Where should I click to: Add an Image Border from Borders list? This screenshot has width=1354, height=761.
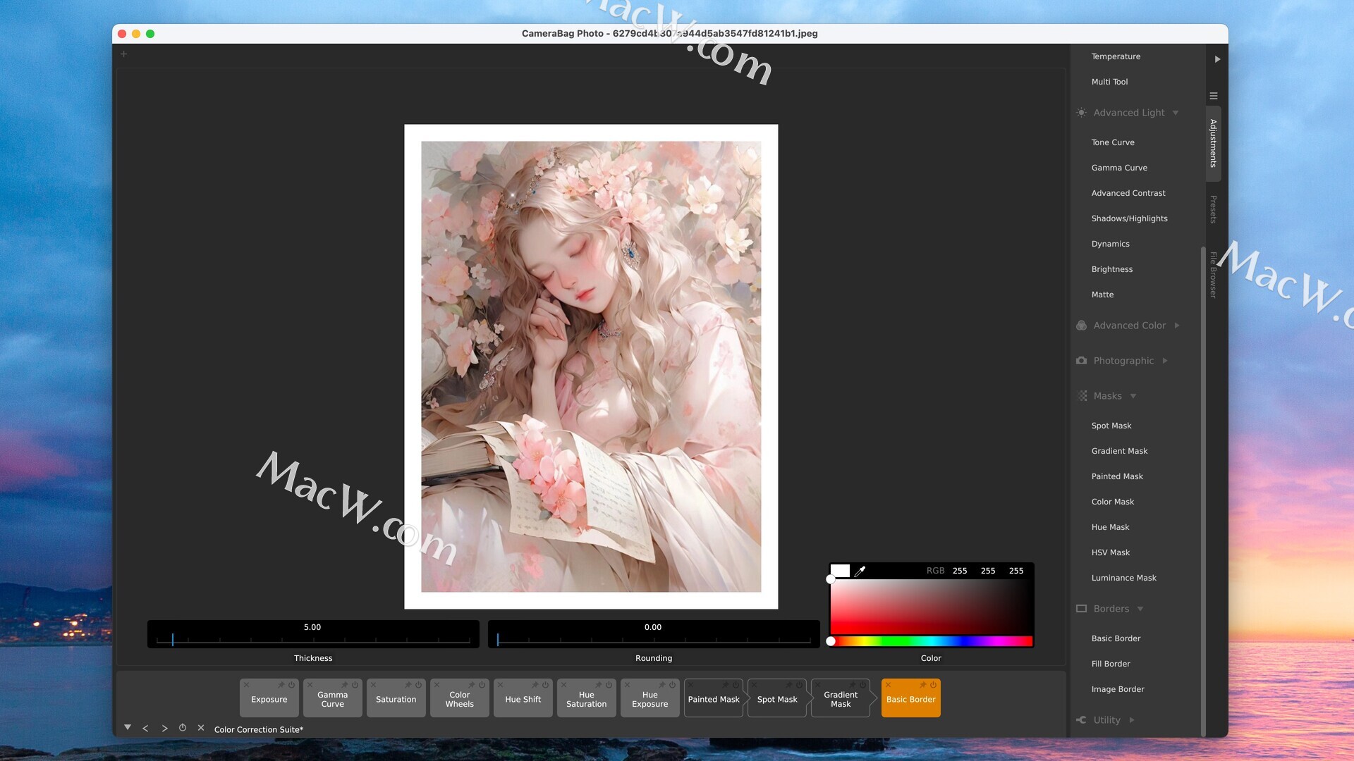click(x=1118, y=689)
